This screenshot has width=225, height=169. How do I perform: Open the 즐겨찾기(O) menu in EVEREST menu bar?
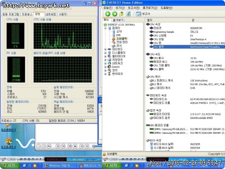150,8
